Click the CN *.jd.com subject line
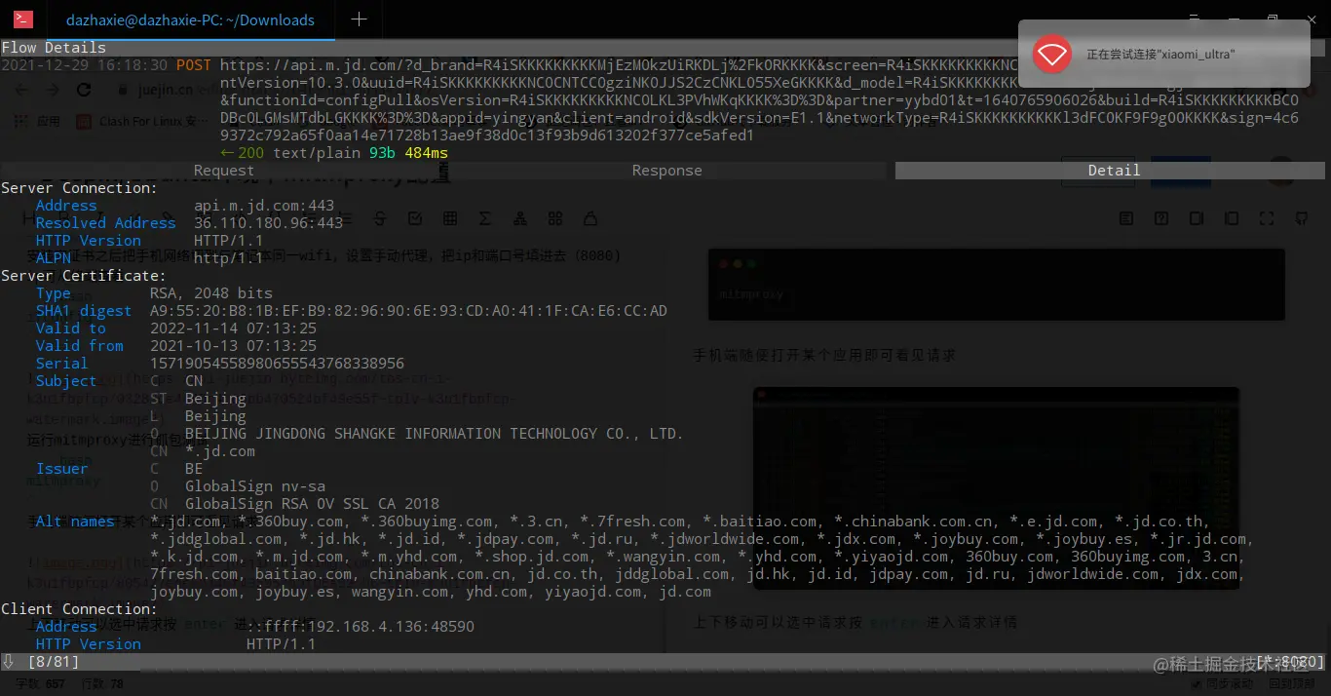Viewport: 1331px width, 696px height. (x=203, y=451)
